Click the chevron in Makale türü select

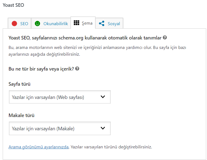click(x=103, y=128)
